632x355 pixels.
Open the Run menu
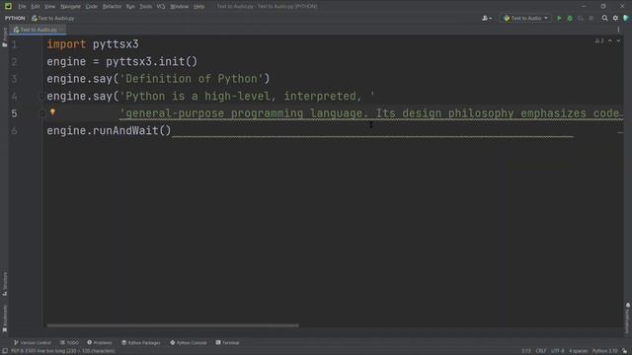[x=130, y=7]
